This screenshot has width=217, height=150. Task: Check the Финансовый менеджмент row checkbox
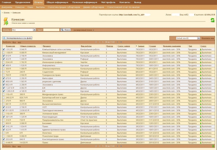[4, 53]
